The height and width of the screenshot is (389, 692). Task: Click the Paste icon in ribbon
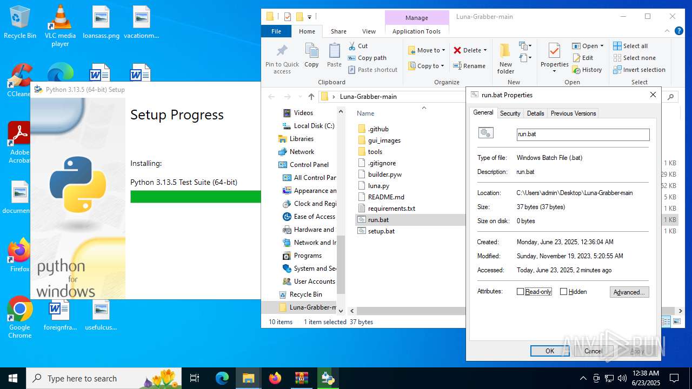click(334, 56)
